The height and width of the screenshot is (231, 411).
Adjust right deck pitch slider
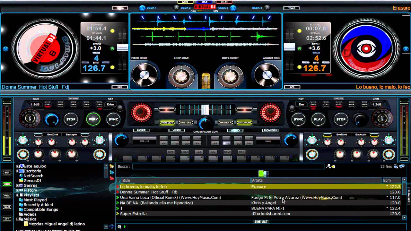[x=289, y=47]
